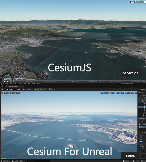Pause the CesiumJS animation
Viewport: 146px width, 162px height.
click(x=7, y=81)
